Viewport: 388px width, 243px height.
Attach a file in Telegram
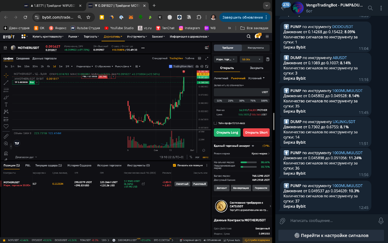pyautogui.click(x=282, y=221)
